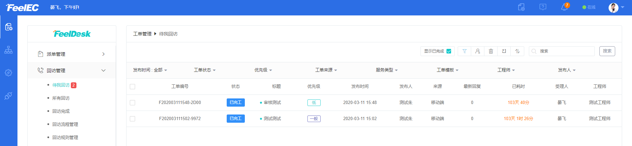The image size is (632, 146).
Task: Tick checkbox for ticket F202003111502-9972
Action: pos(132,119)
